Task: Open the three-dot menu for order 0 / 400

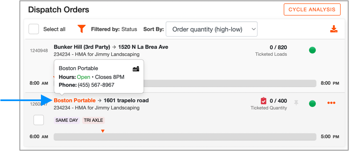Action: pyautogui.click(x=331, y=103)
